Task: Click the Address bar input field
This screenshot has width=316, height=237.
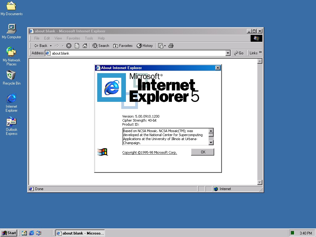Action: click(138, 53)
